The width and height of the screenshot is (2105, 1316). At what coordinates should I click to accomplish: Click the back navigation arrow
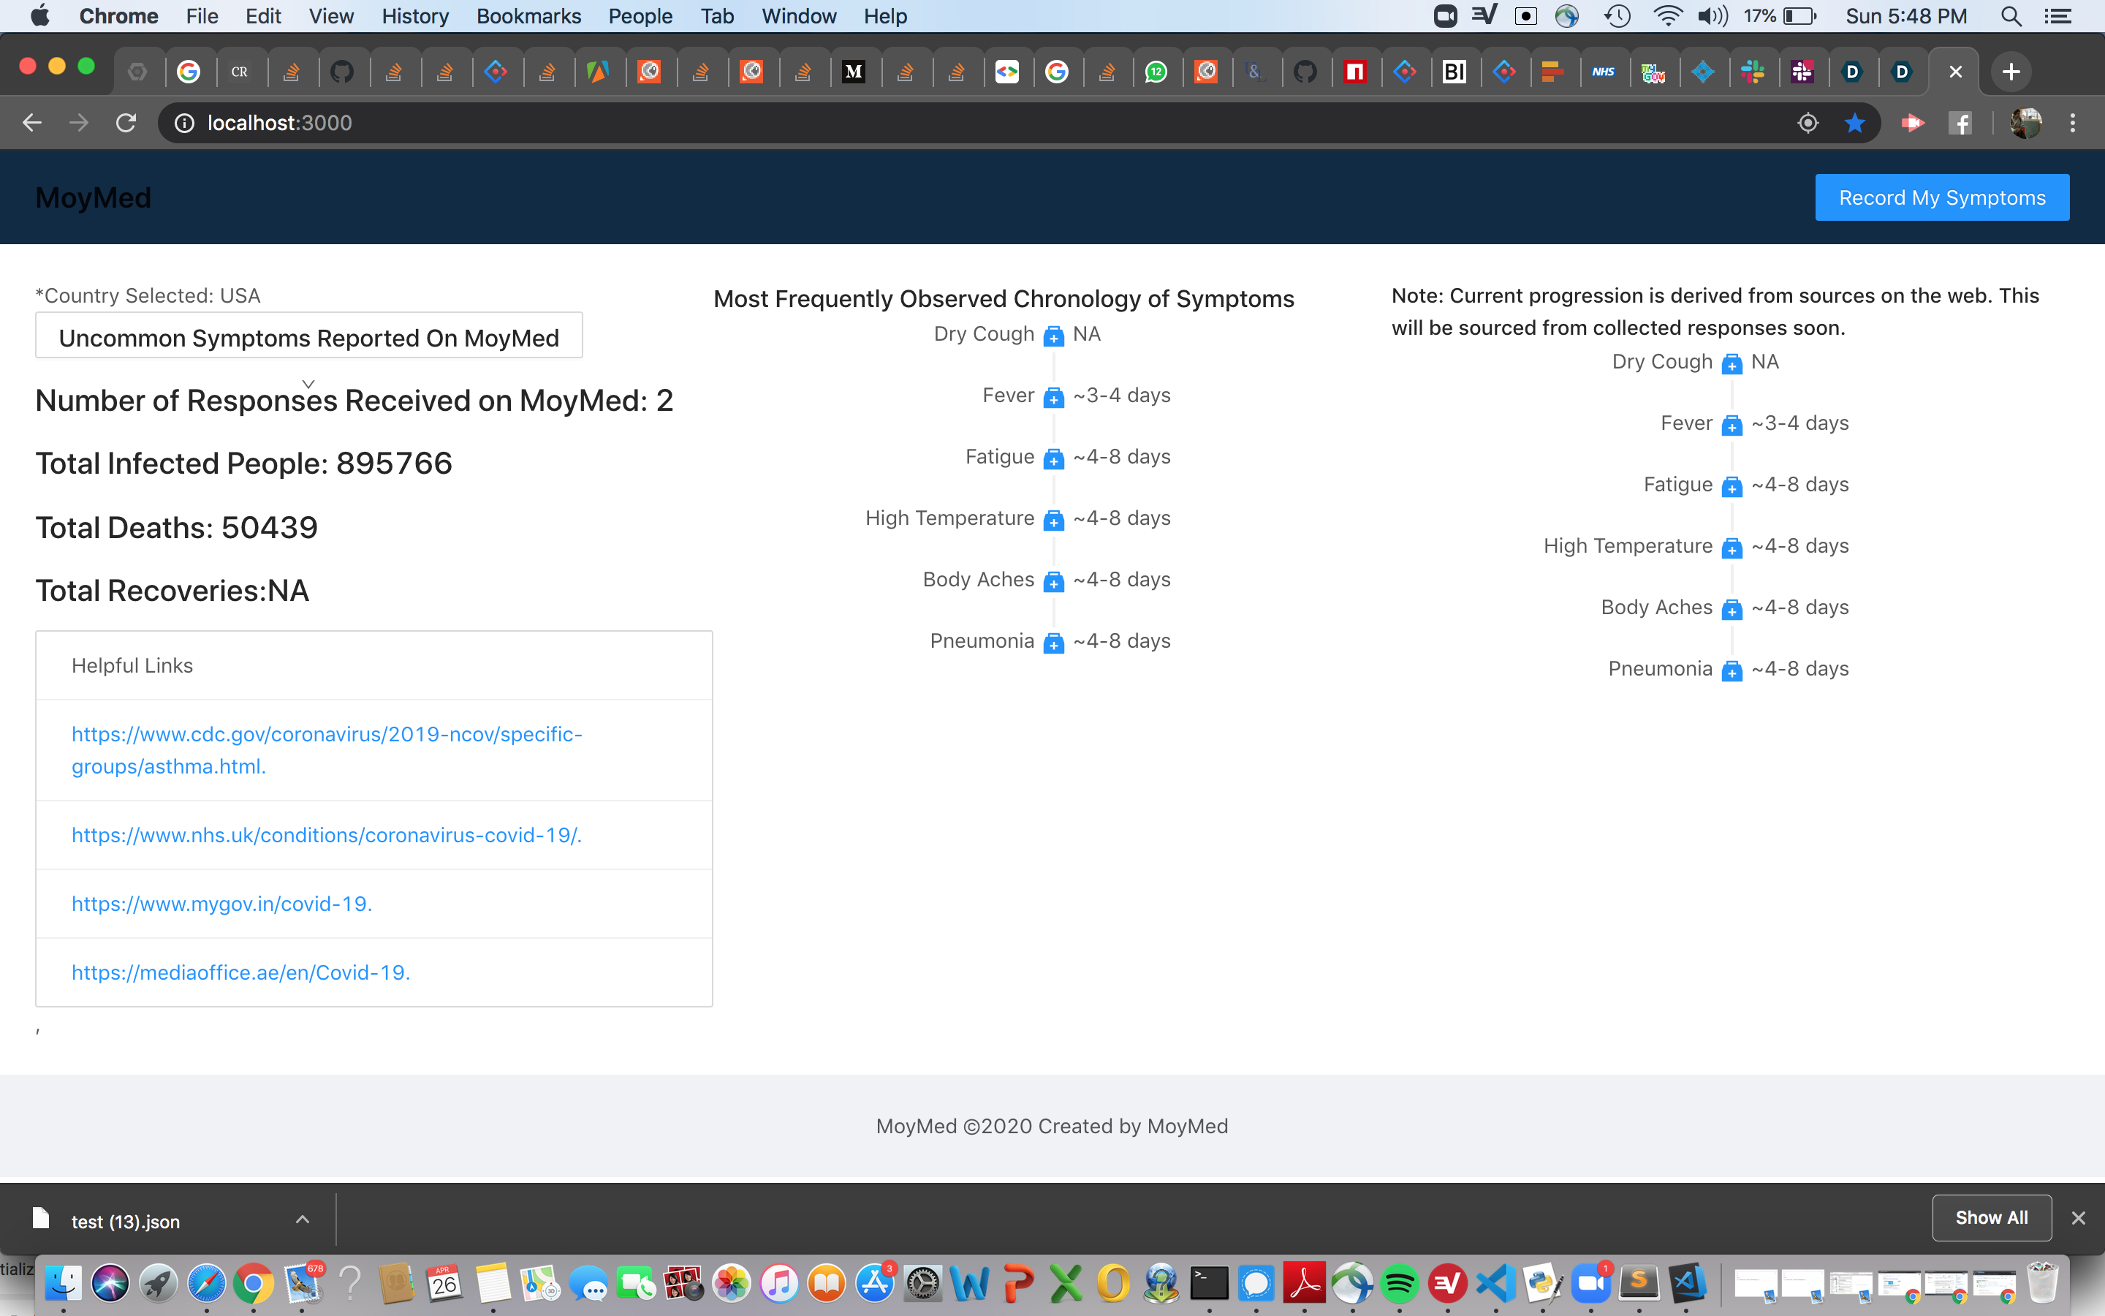click(32, 123)
